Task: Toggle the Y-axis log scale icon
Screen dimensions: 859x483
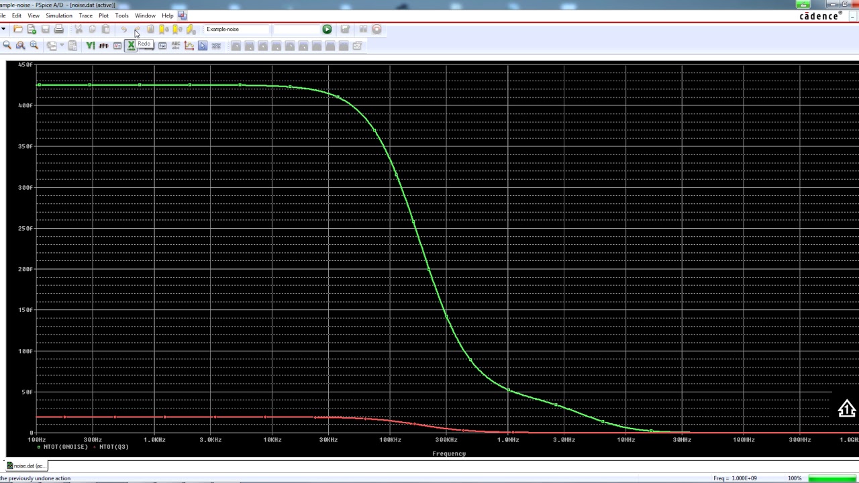Action: click(x=91, y=46)
